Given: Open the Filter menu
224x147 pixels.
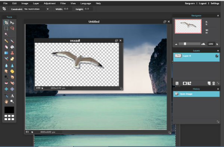Looking at the screenshot, I should tap(63, 3).
